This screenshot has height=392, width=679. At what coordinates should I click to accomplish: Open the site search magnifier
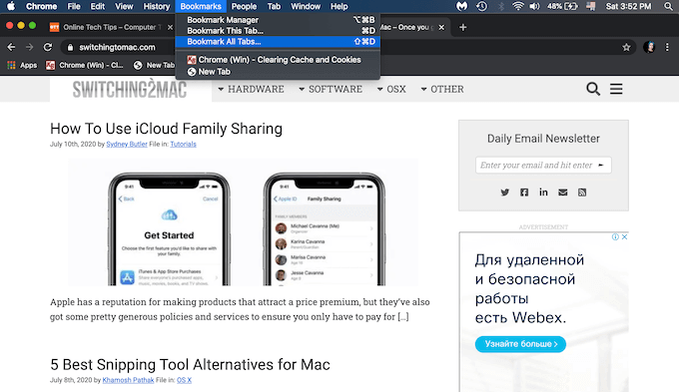[593, 89]
